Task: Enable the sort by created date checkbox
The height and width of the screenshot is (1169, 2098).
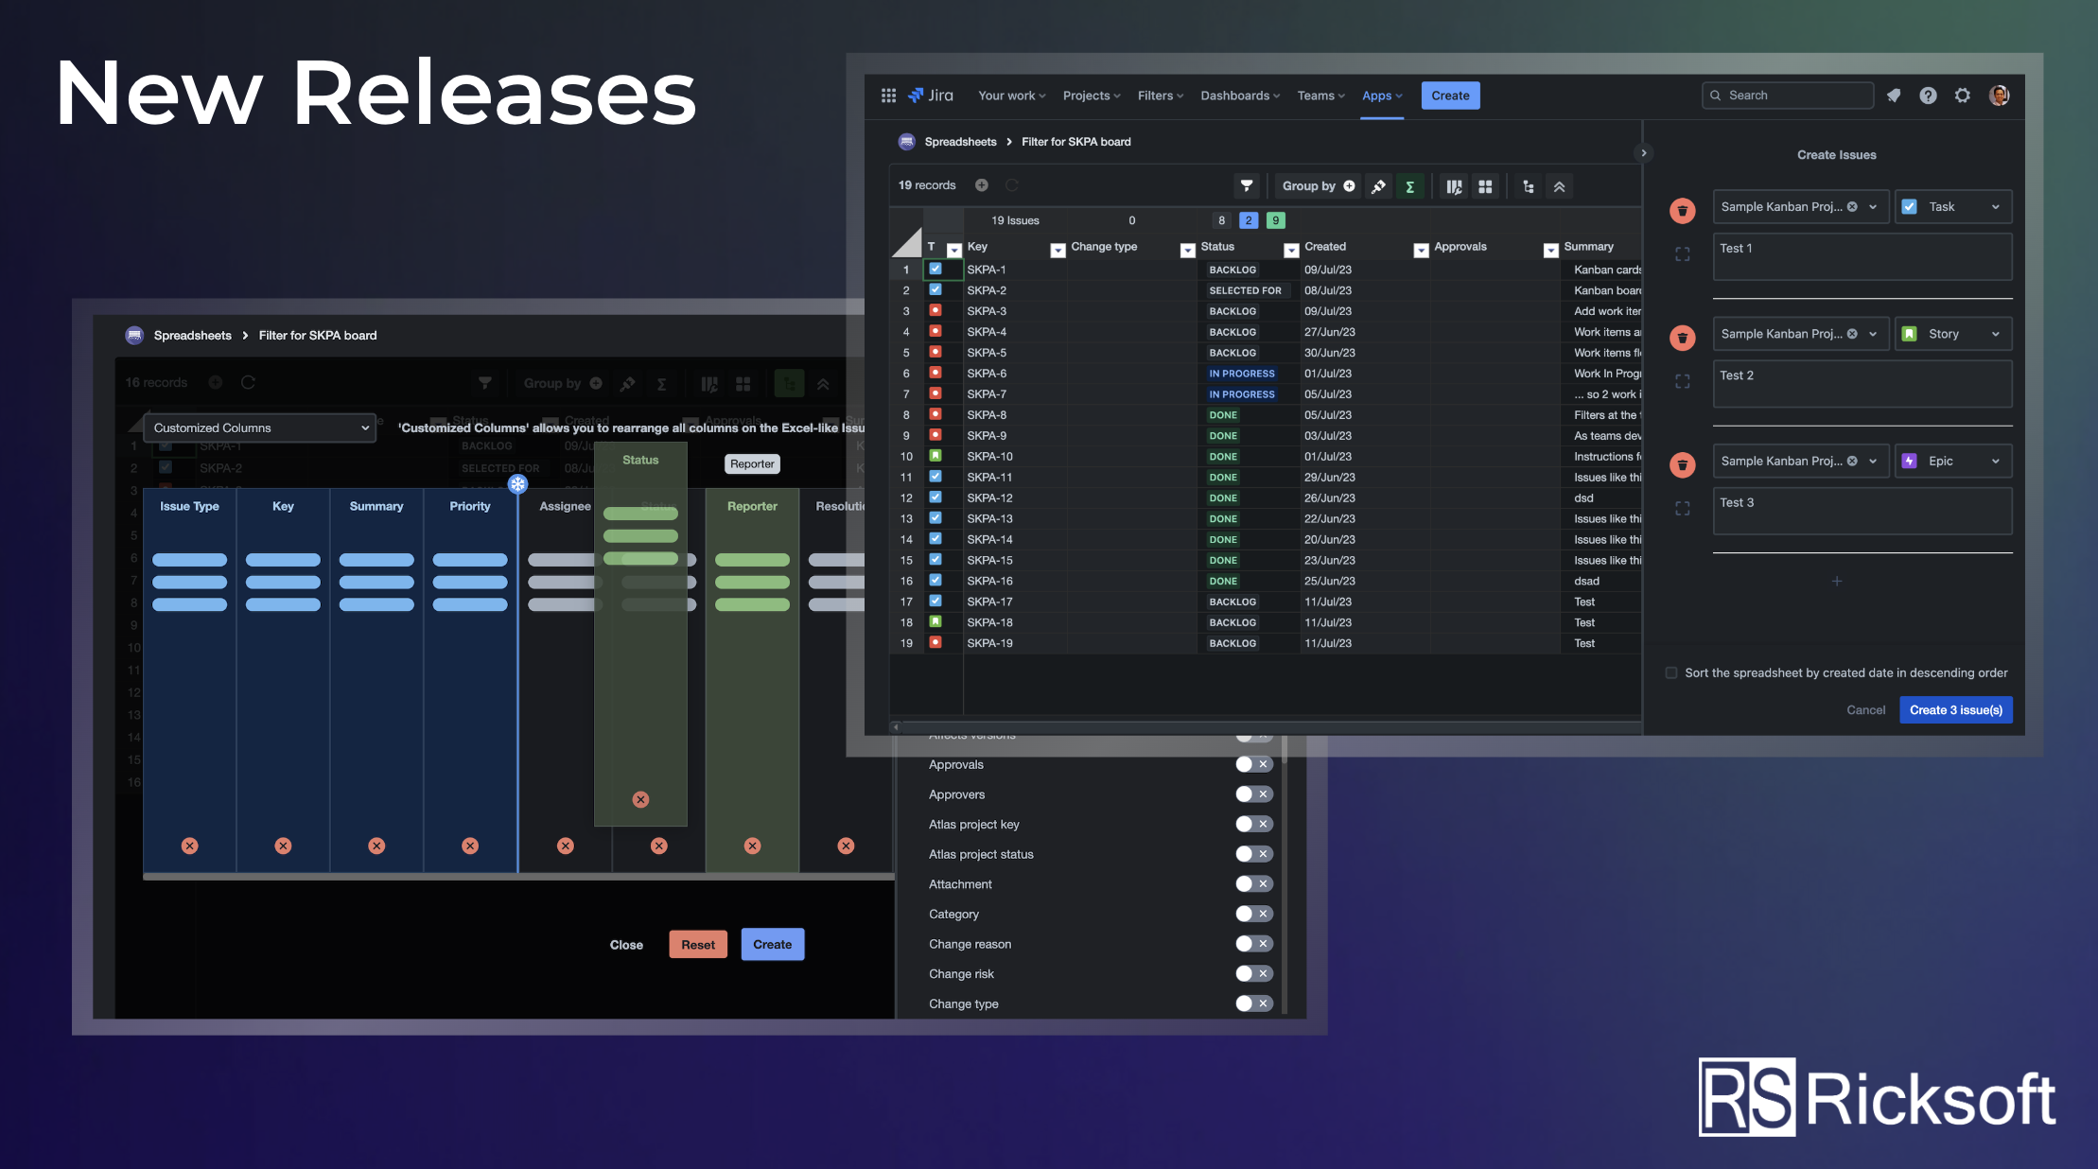Action: tap(1671, 672)
